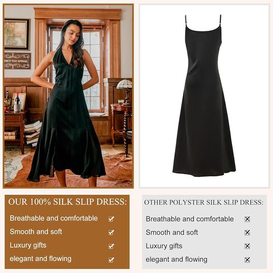Click the black spaghetti-strap dress product image
The width and height of the screenshot is (273, 273).
204,96
